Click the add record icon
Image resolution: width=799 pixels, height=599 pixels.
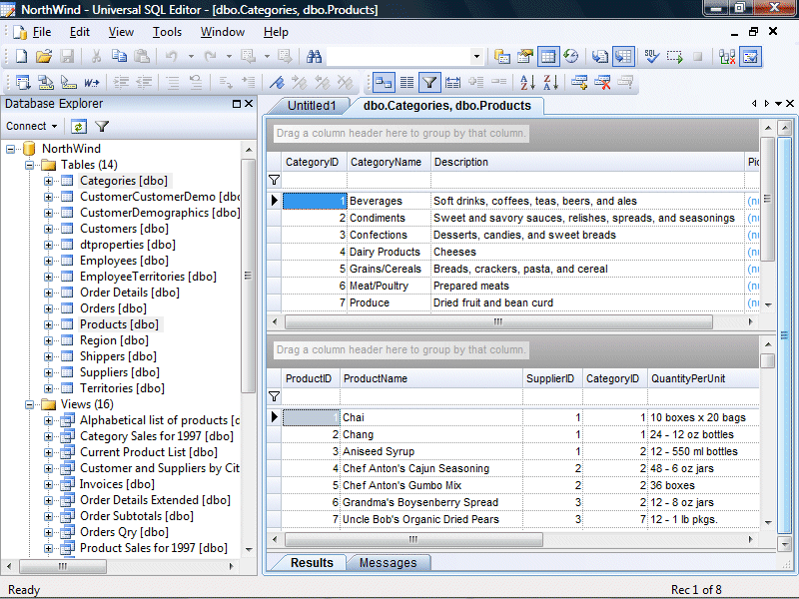point(579,82)
